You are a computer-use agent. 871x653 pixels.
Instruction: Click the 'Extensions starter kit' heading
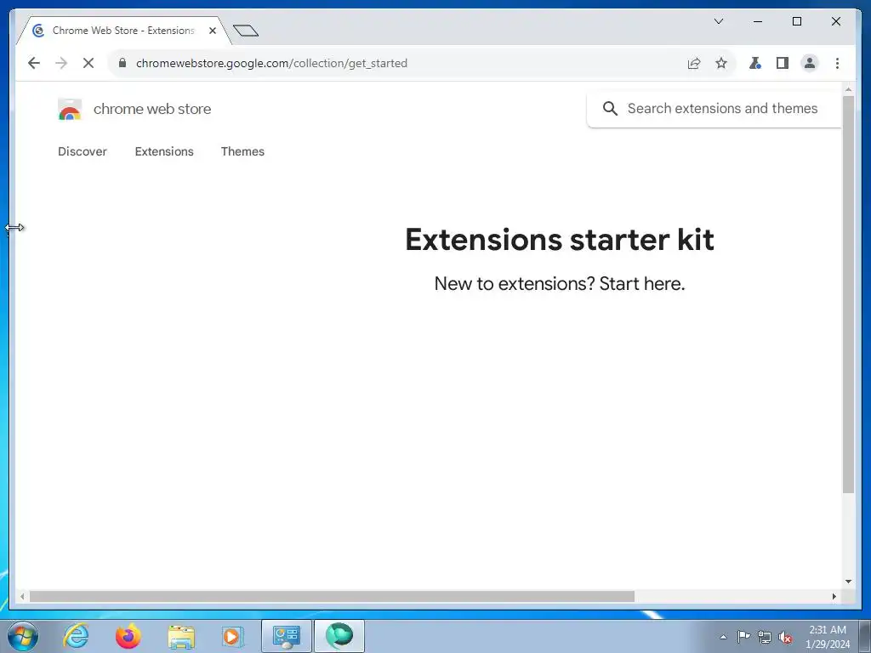click(x=560, y=239)
